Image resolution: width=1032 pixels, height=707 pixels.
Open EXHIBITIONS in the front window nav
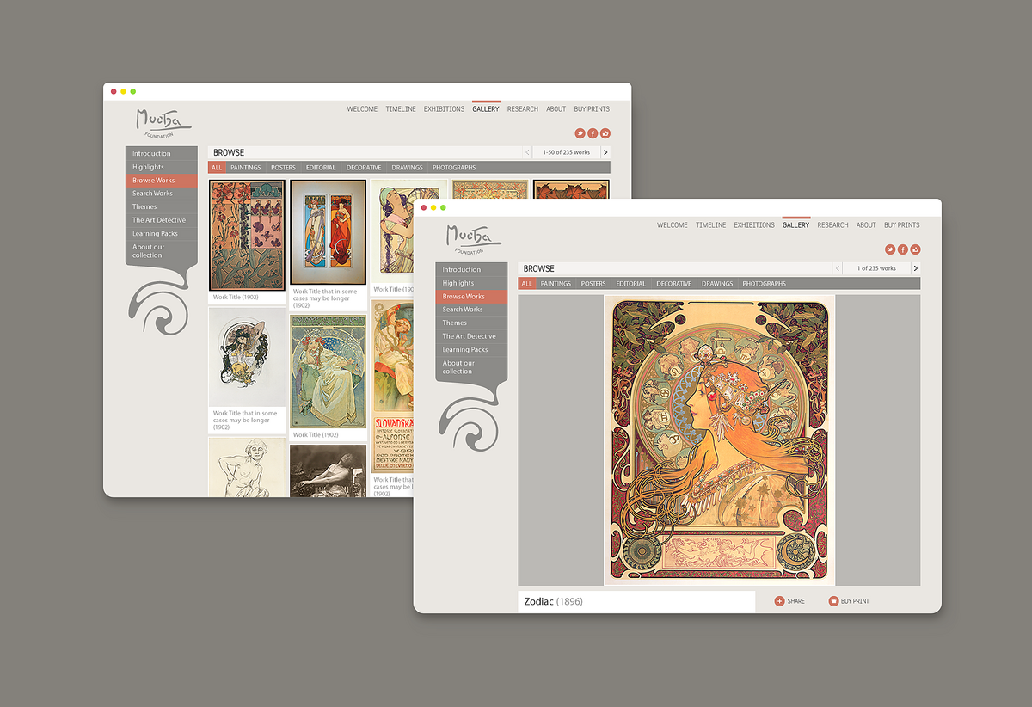[x=754, y=225]
